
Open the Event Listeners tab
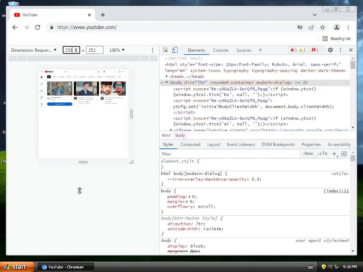pos(241,144)
